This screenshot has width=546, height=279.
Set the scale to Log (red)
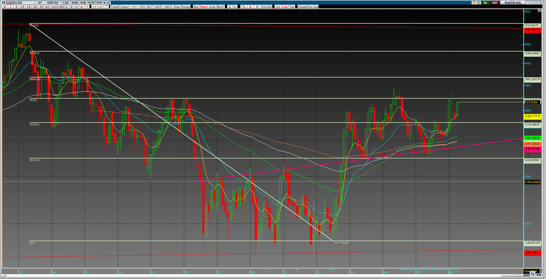pyautogui.click(x=284, y=7)
